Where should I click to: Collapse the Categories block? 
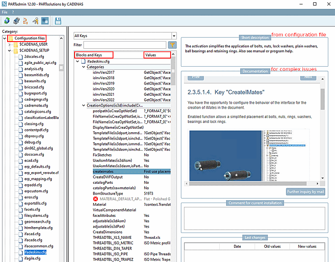(x=84, y=67)
